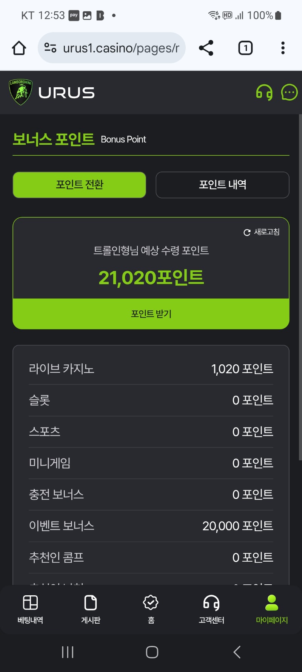Tap the Android back navigation button

point(237,652)
